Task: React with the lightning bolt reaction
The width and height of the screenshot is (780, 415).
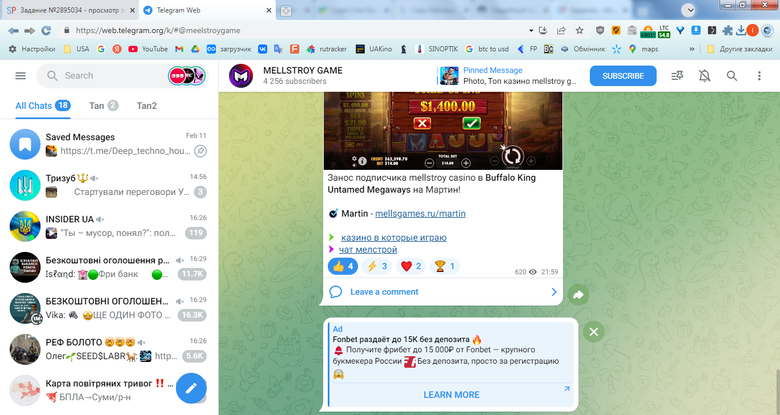Action: pyautogui.click(x=377, y=266)
